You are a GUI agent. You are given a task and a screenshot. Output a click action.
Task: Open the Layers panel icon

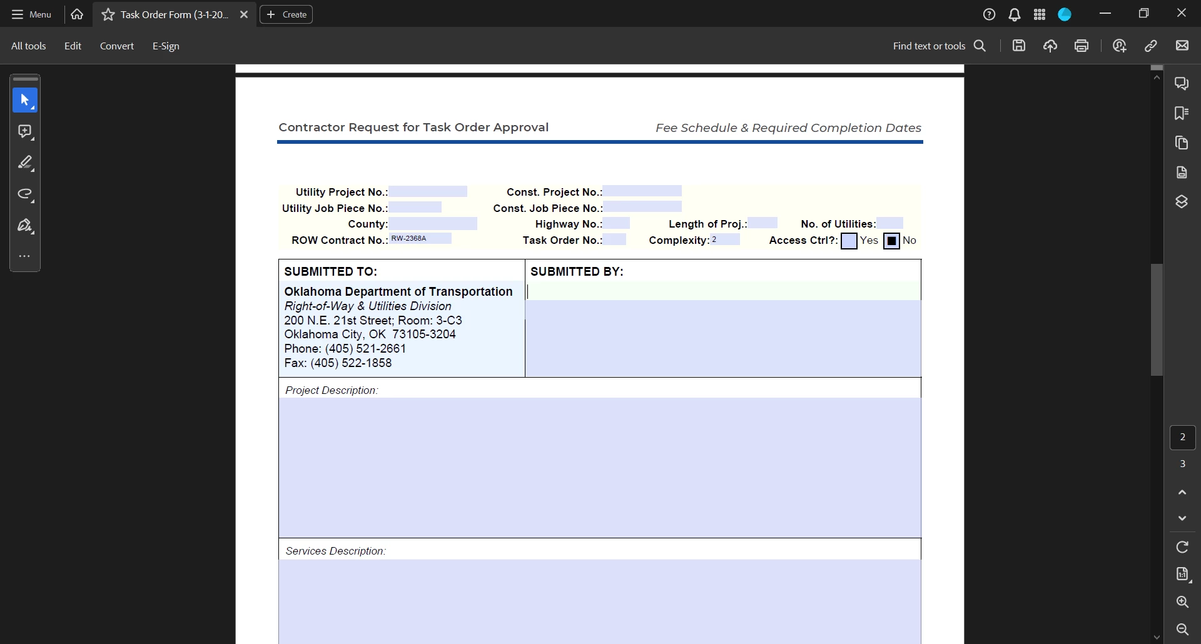[1182, 201]
